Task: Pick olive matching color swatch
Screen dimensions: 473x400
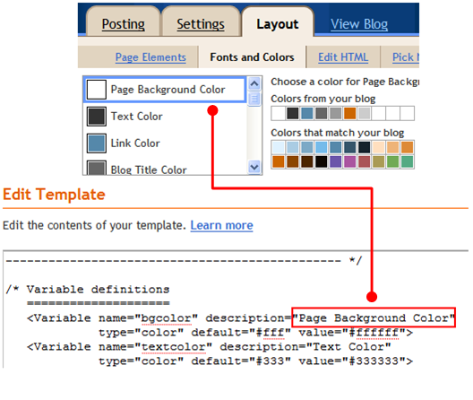Action: click(x=378, y=161)
